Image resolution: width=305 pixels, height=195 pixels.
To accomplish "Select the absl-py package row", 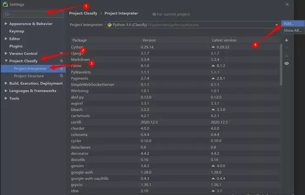I will 175,97.
